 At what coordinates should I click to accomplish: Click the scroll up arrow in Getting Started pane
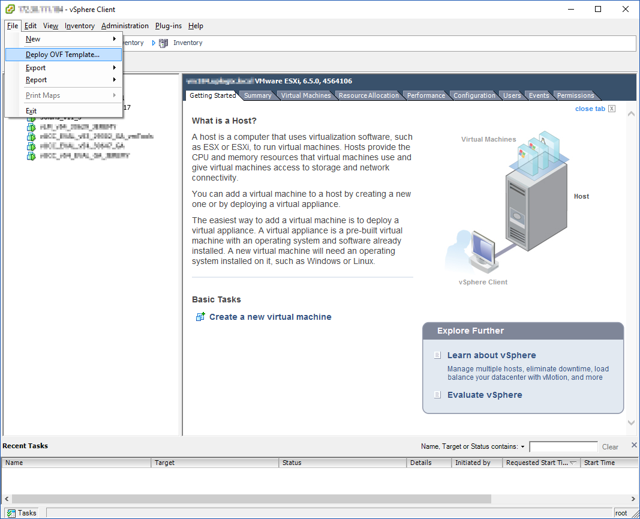[631, 113]
